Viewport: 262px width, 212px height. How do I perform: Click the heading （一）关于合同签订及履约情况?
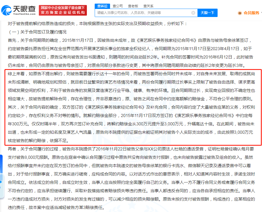point(37,32)
